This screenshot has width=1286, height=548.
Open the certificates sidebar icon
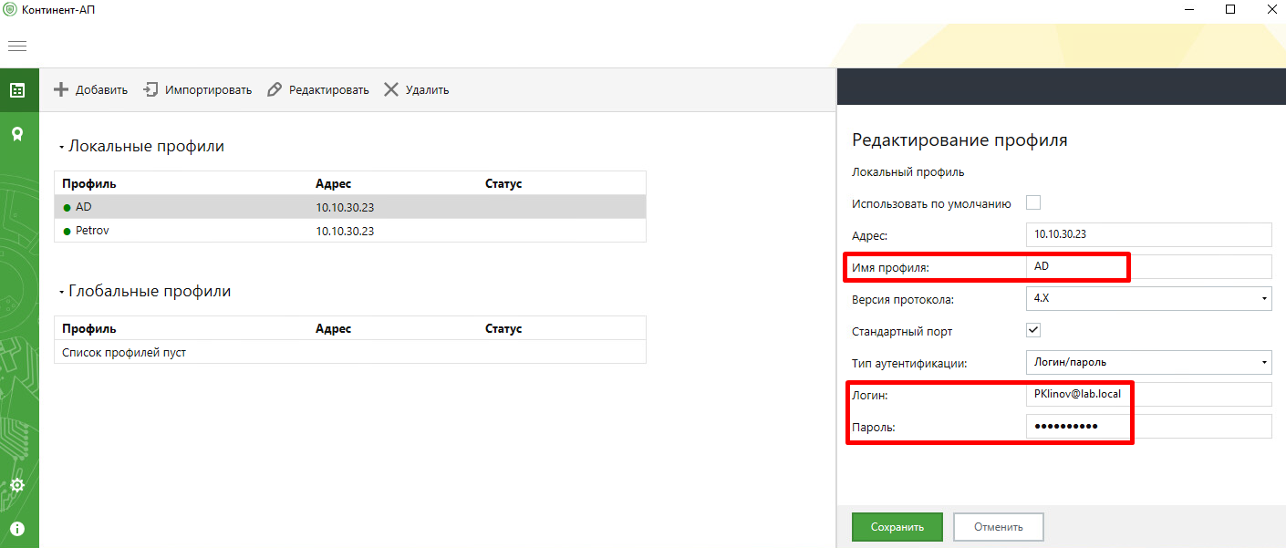[17, 134]
